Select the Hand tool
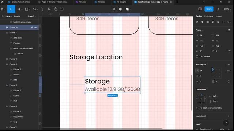The width and height of the screenshot is (234, 131). click(55, 9)
